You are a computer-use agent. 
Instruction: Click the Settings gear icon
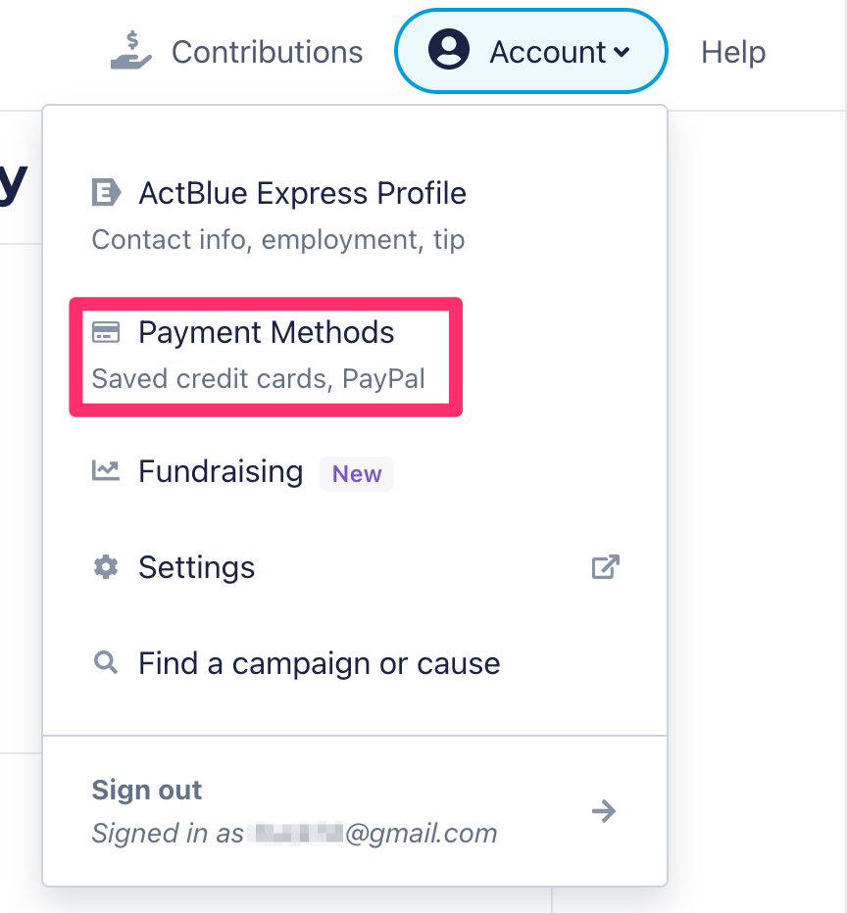pyautogui.click(x=106, y=566)
